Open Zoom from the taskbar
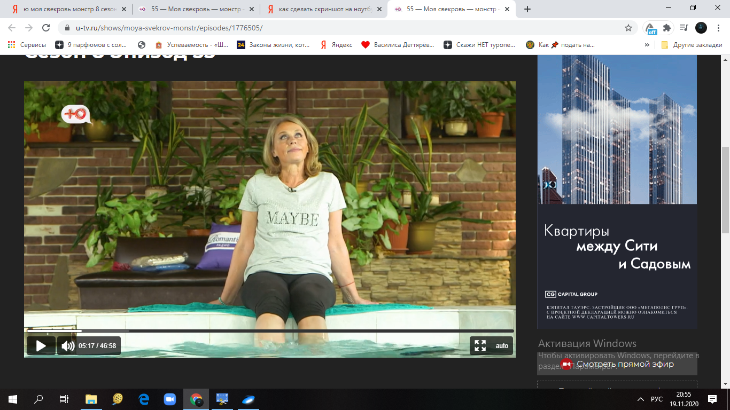 click(x=170, y=399)
